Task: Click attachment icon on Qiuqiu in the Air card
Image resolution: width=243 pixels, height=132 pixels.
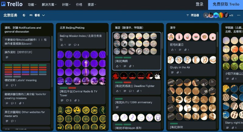Action: (x=178, y=72)
